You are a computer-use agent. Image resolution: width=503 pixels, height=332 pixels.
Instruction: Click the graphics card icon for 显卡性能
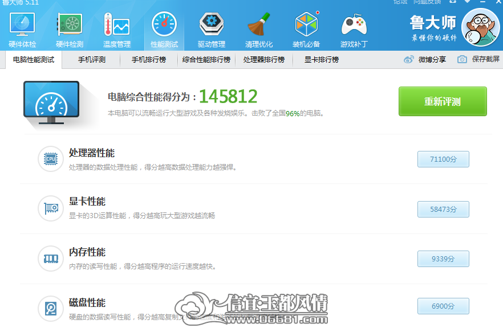[51, 208]
